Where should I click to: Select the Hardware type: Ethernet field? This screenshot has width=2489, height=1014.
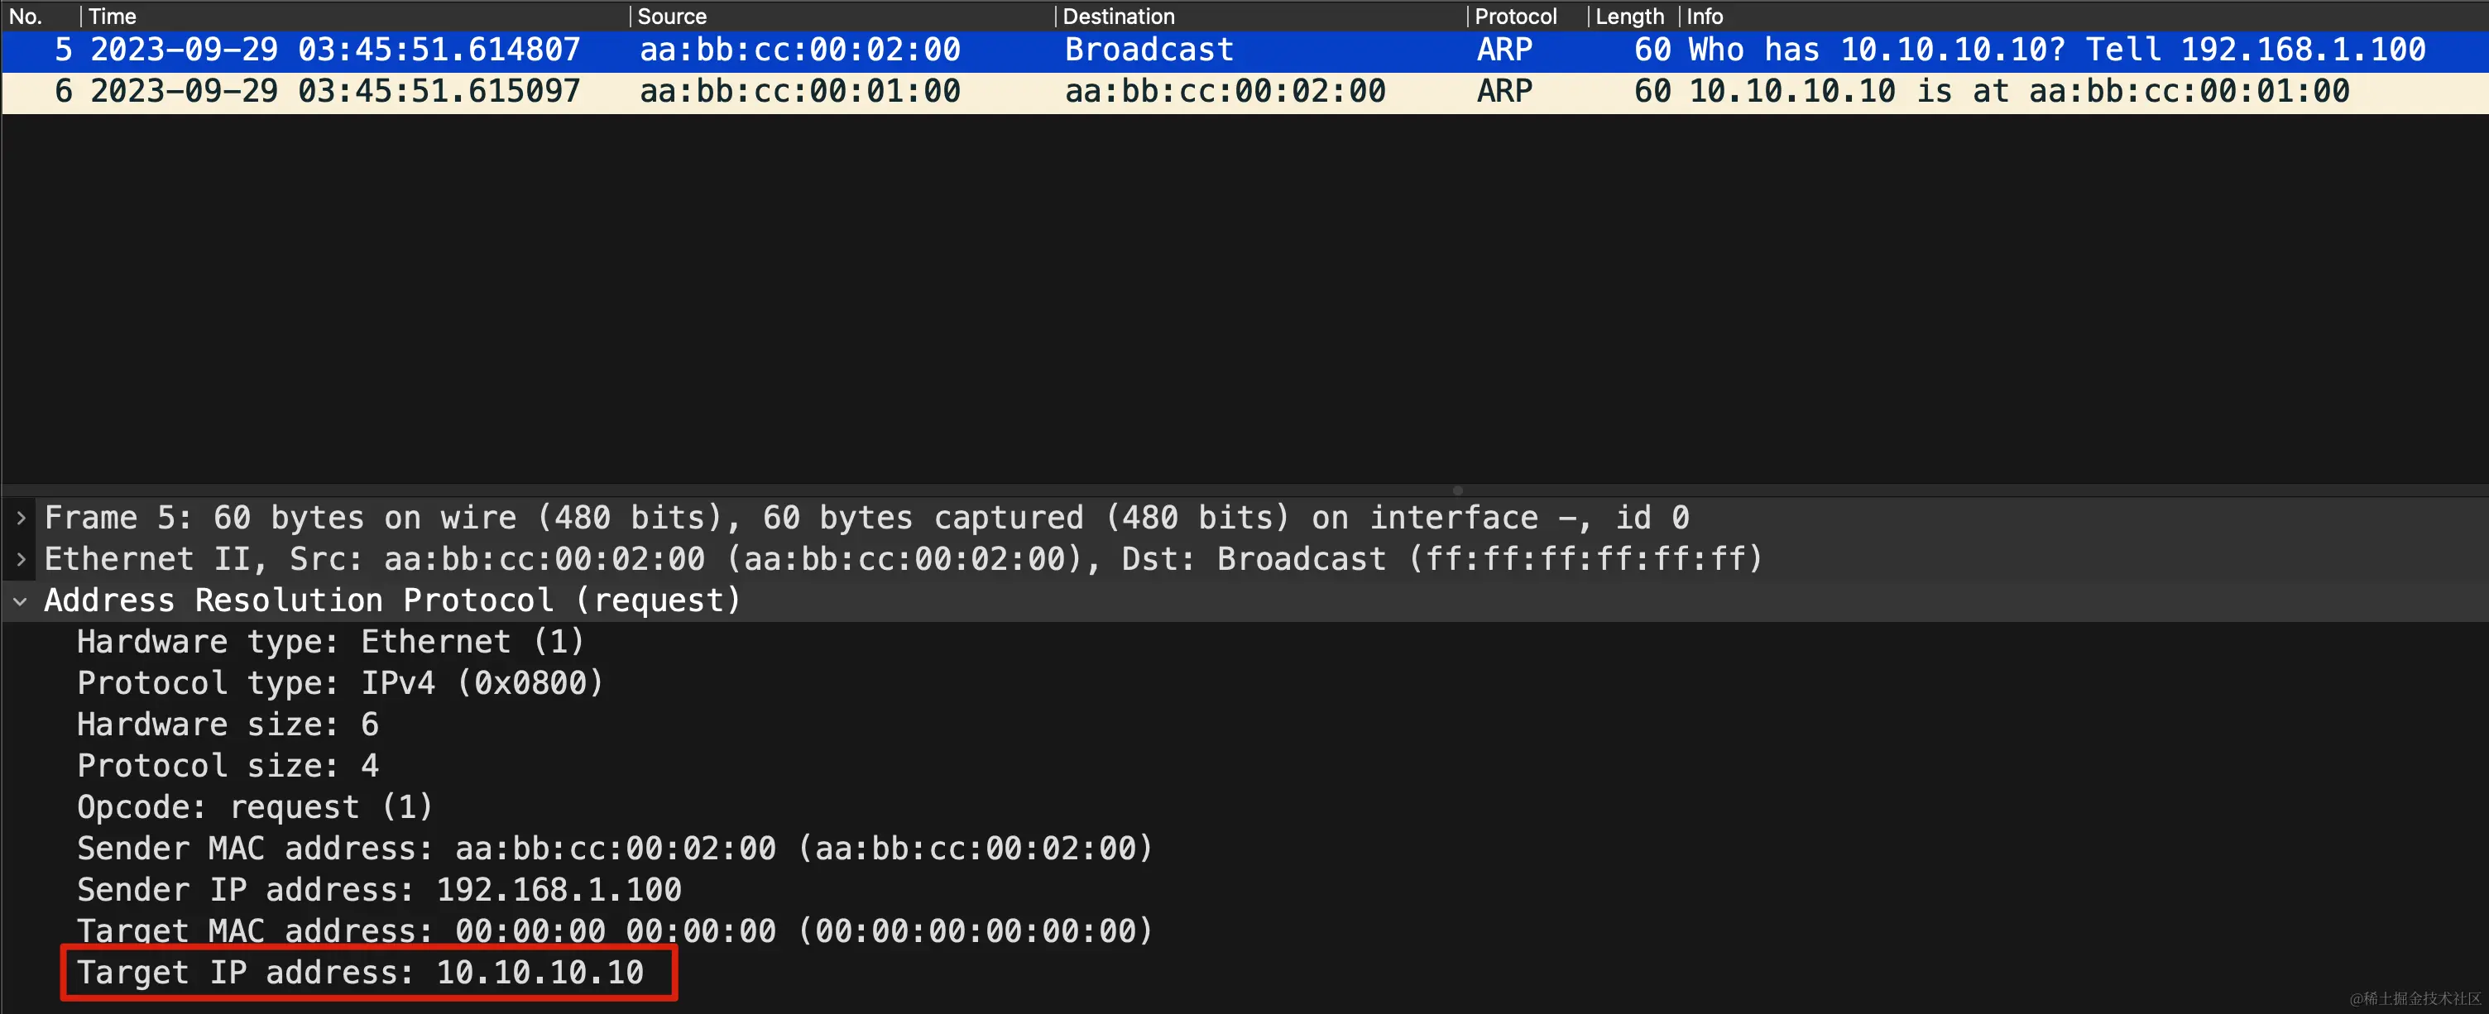(329, 640)
